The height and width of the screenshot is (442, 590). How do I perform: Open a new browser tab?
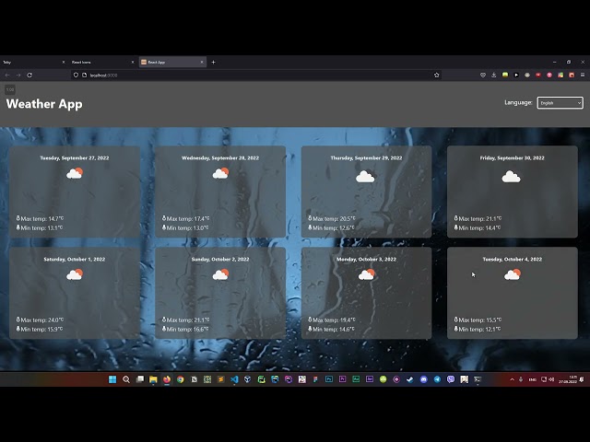pyautogui.click(x=213, y=62)
